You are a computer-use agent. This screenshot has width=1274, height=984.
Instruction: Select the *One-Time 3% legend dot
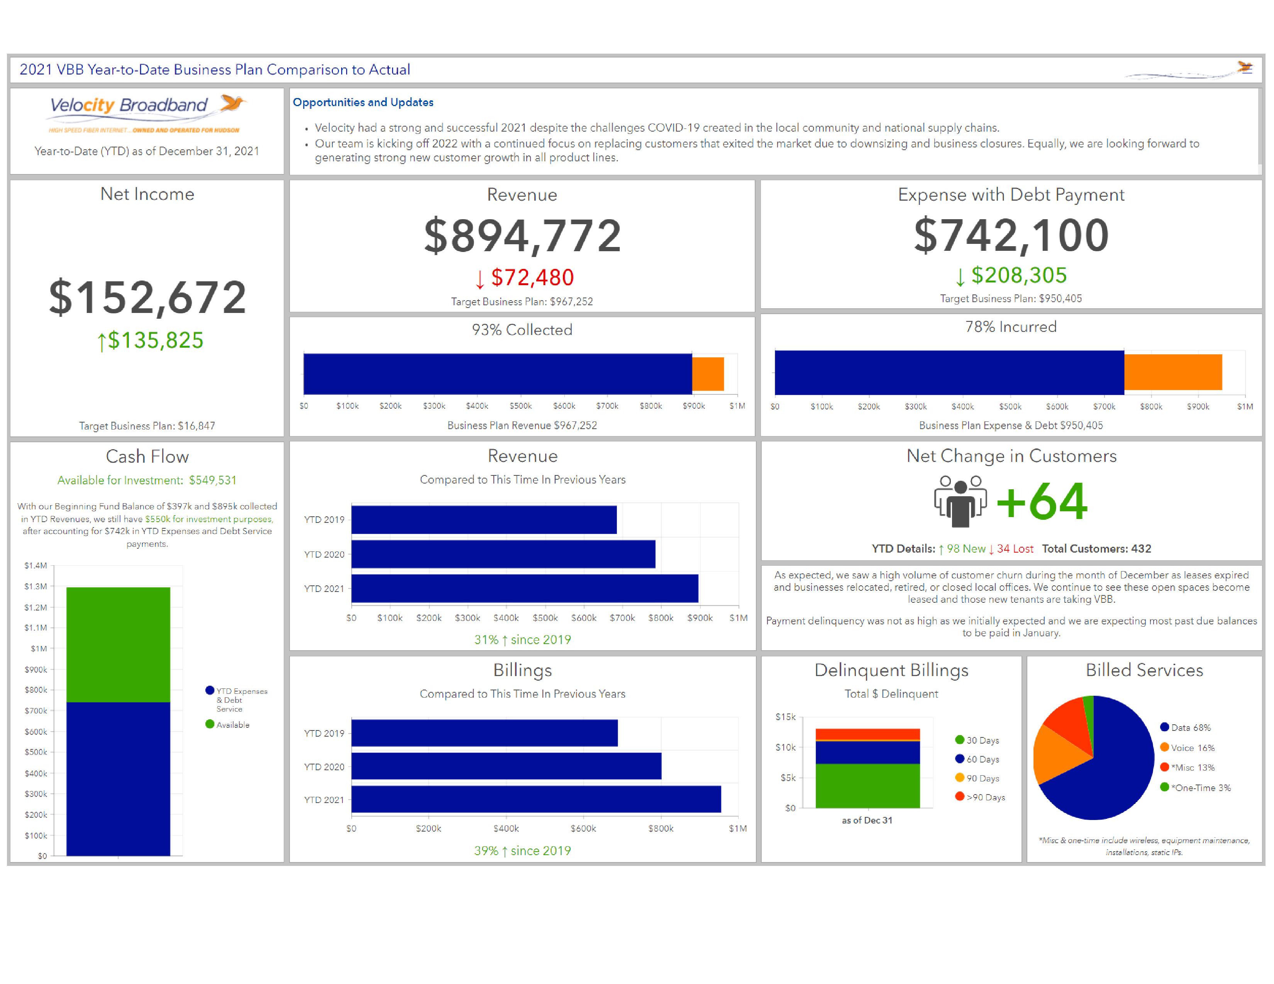tap(1164, 787)
